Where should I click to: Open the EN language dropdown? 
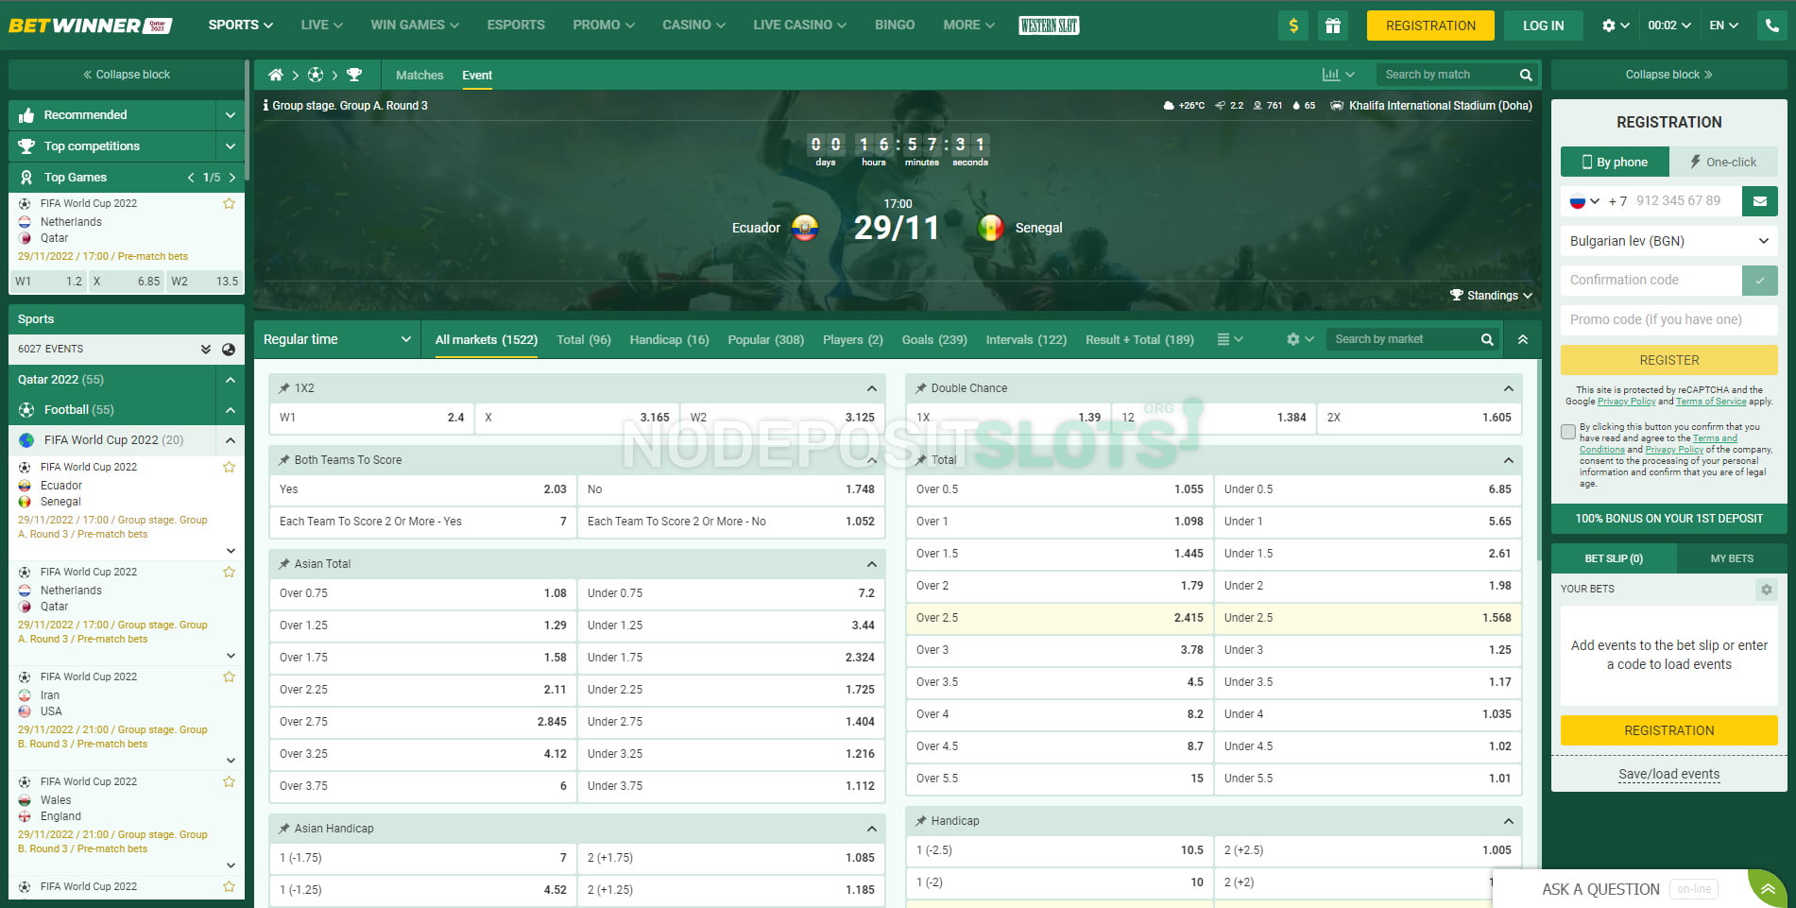pos(1723,26)
